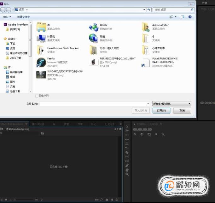This screenshot has width=215, height=203.
Task: Click the timeline Add Marker icon
Action: (x=156, y=134)
